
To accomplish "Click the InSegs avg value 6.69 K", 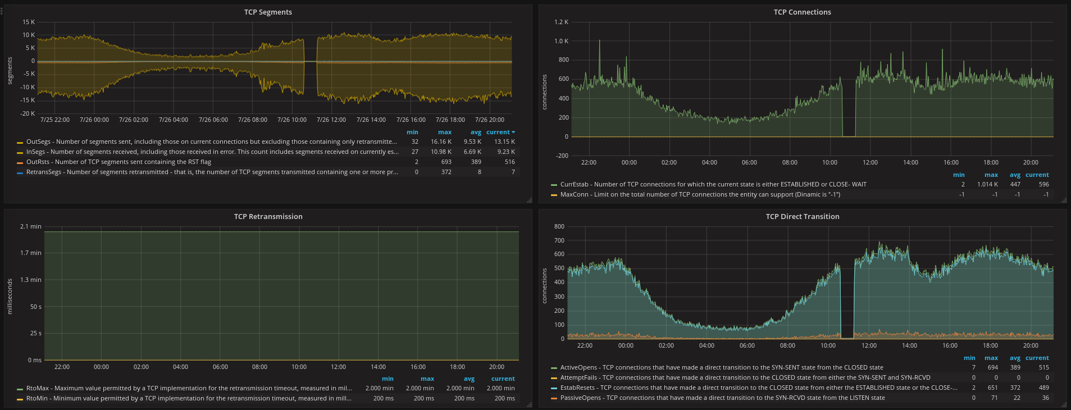I will click(472, 152).
